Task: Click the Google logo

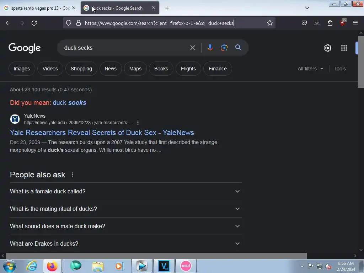Action: point(25,48)
